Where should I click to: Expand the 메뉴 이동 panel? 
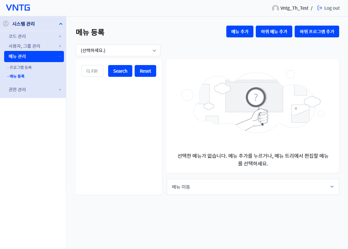point(332,187)
